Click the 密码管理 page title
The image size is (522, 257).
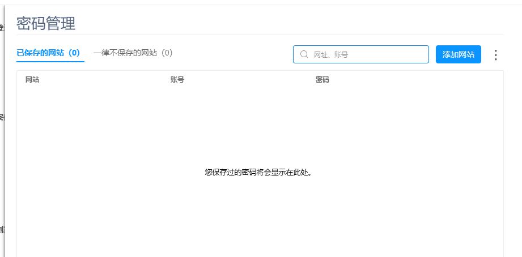click(x=46, y=24)
